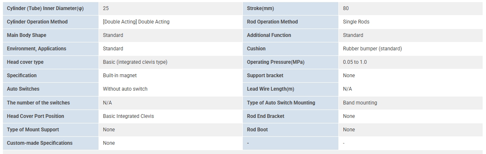Click the Built-in magnet specification value
The width and height of the screenshot is (486, 154).
pos(120,75)
